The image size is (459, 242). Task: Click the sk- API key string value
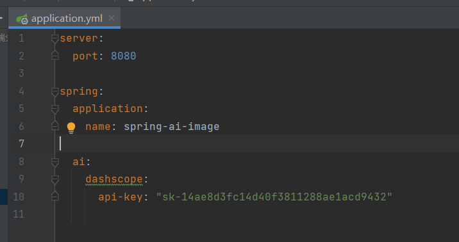(x=274, y=197)
